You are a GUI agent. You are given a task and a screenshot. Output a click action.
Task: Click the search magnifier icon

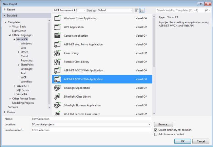(x=206, y=10)
